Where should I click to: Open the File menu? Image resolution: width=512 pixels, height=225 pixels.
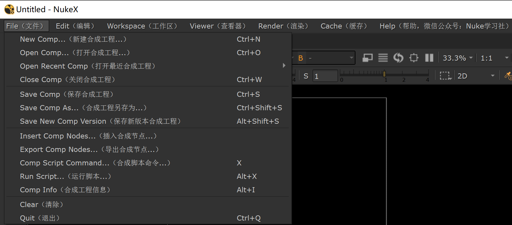pos(26,26)
